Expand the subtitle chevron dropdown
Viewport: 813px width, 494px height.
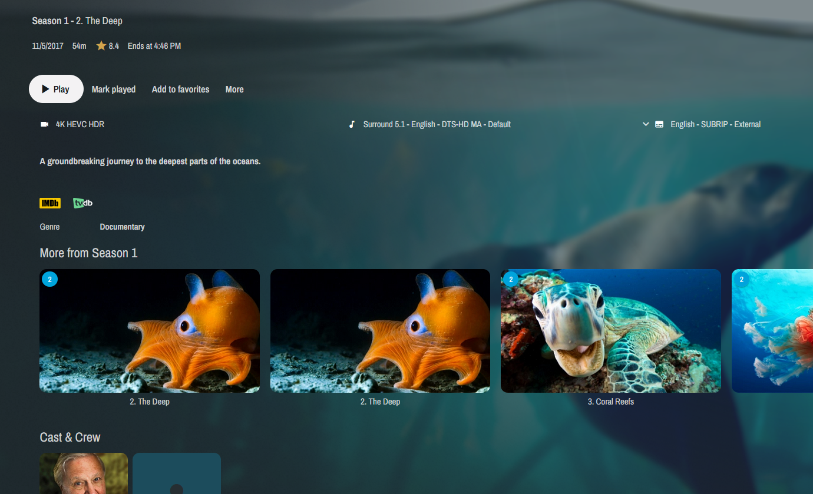[646, 124]
